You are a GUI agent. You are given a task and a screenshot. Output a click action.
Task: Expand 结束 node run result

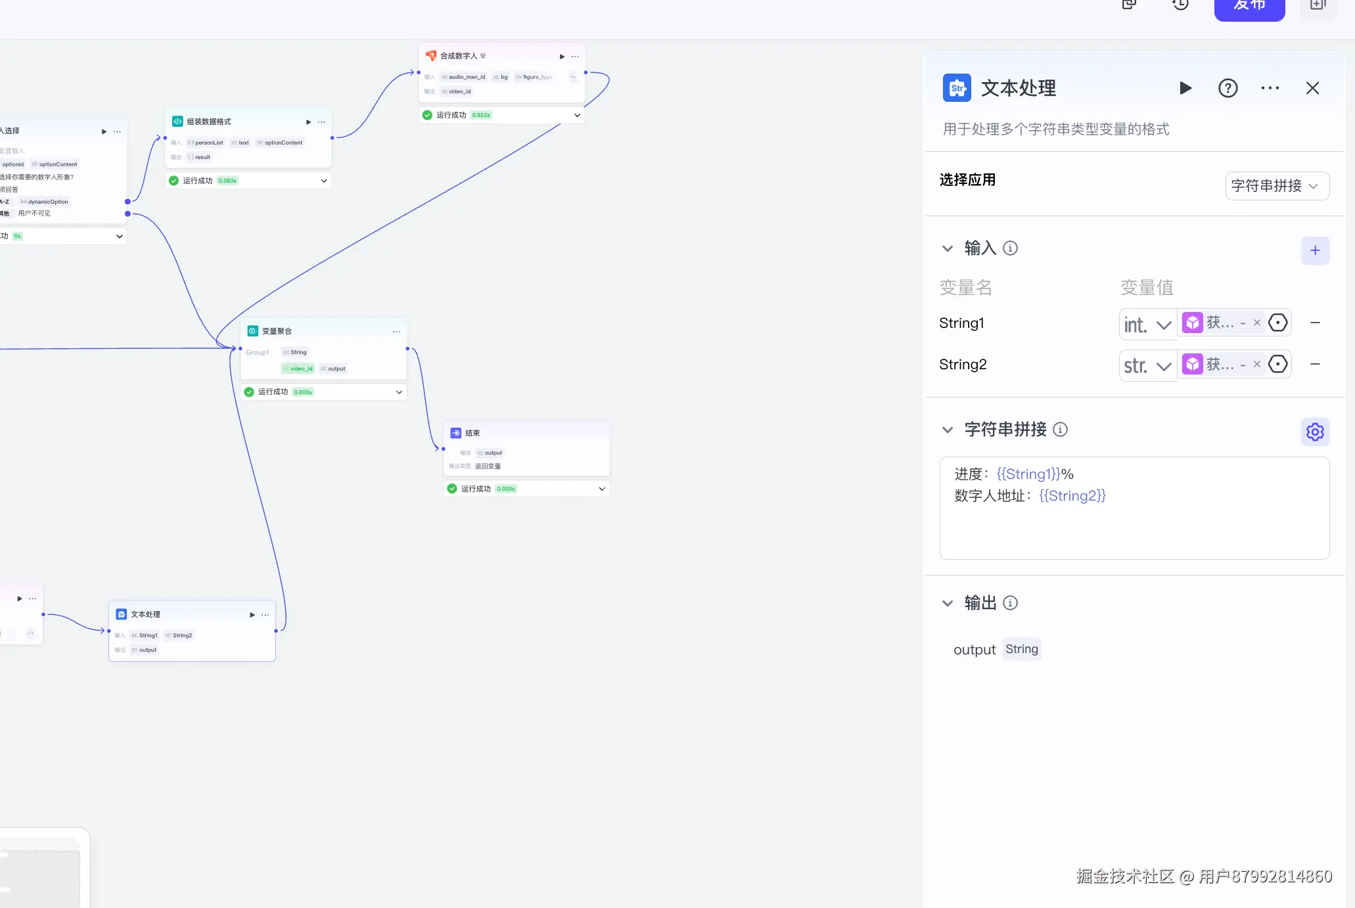coord(602,489)
